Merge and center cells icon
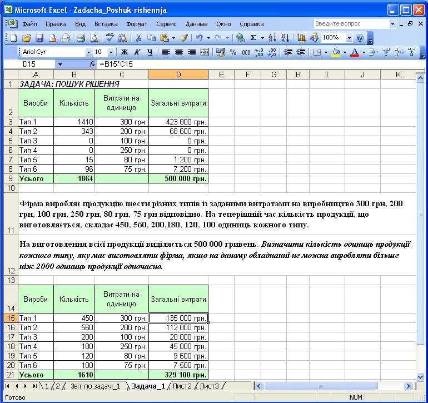This screenshot has width=428, height=403. click(205, 52)
